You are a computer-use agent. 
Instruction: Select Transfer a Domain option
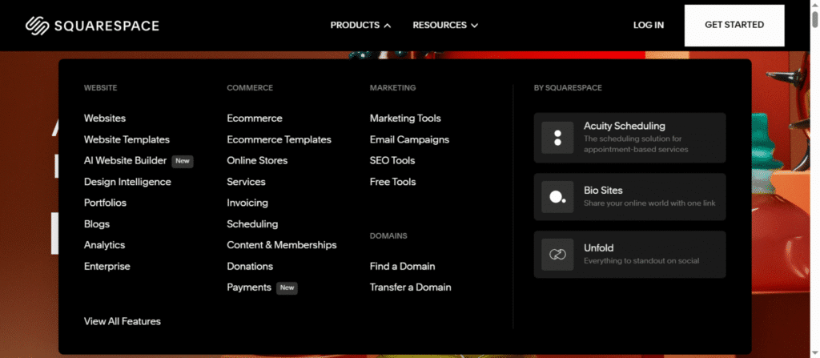410,288
